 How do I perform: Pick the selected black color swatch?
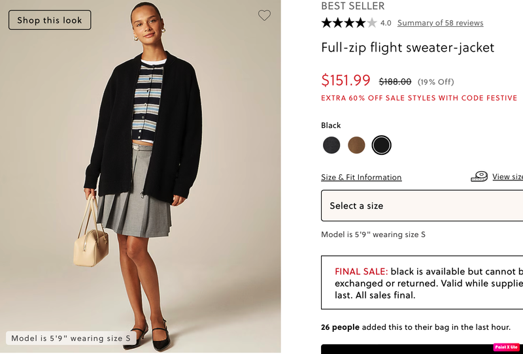pyautogui.click(x=381, y=145)
